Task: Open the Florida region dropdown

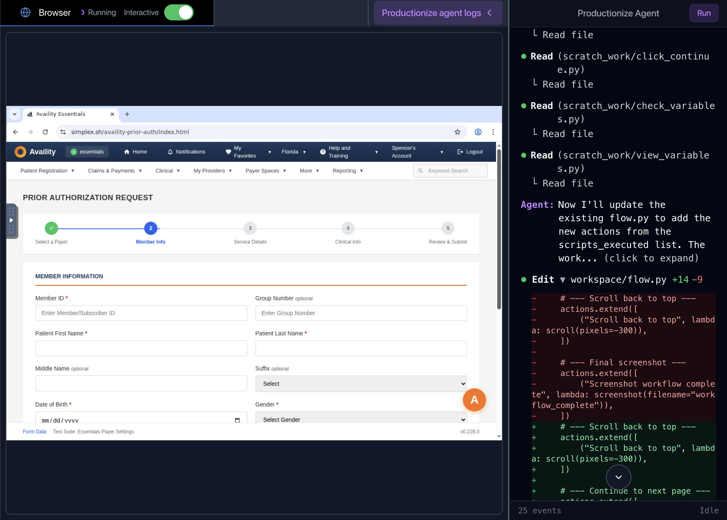Action: 293,151
